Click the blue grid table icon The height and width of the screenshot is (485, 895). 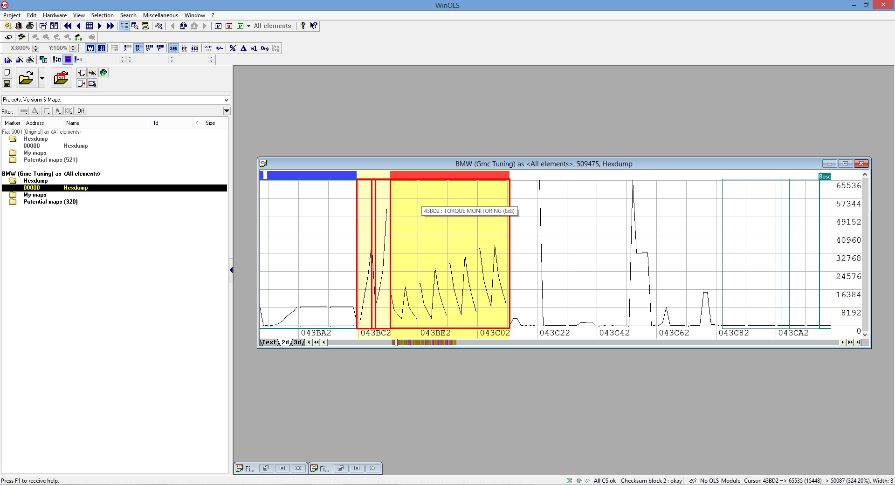pyautogui.click(x=89, y=26)
